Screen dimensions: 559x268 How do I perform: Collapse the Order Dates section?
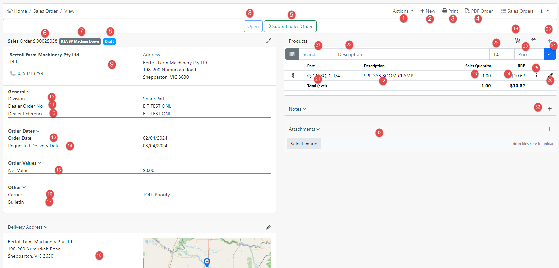tap(24, 131)
